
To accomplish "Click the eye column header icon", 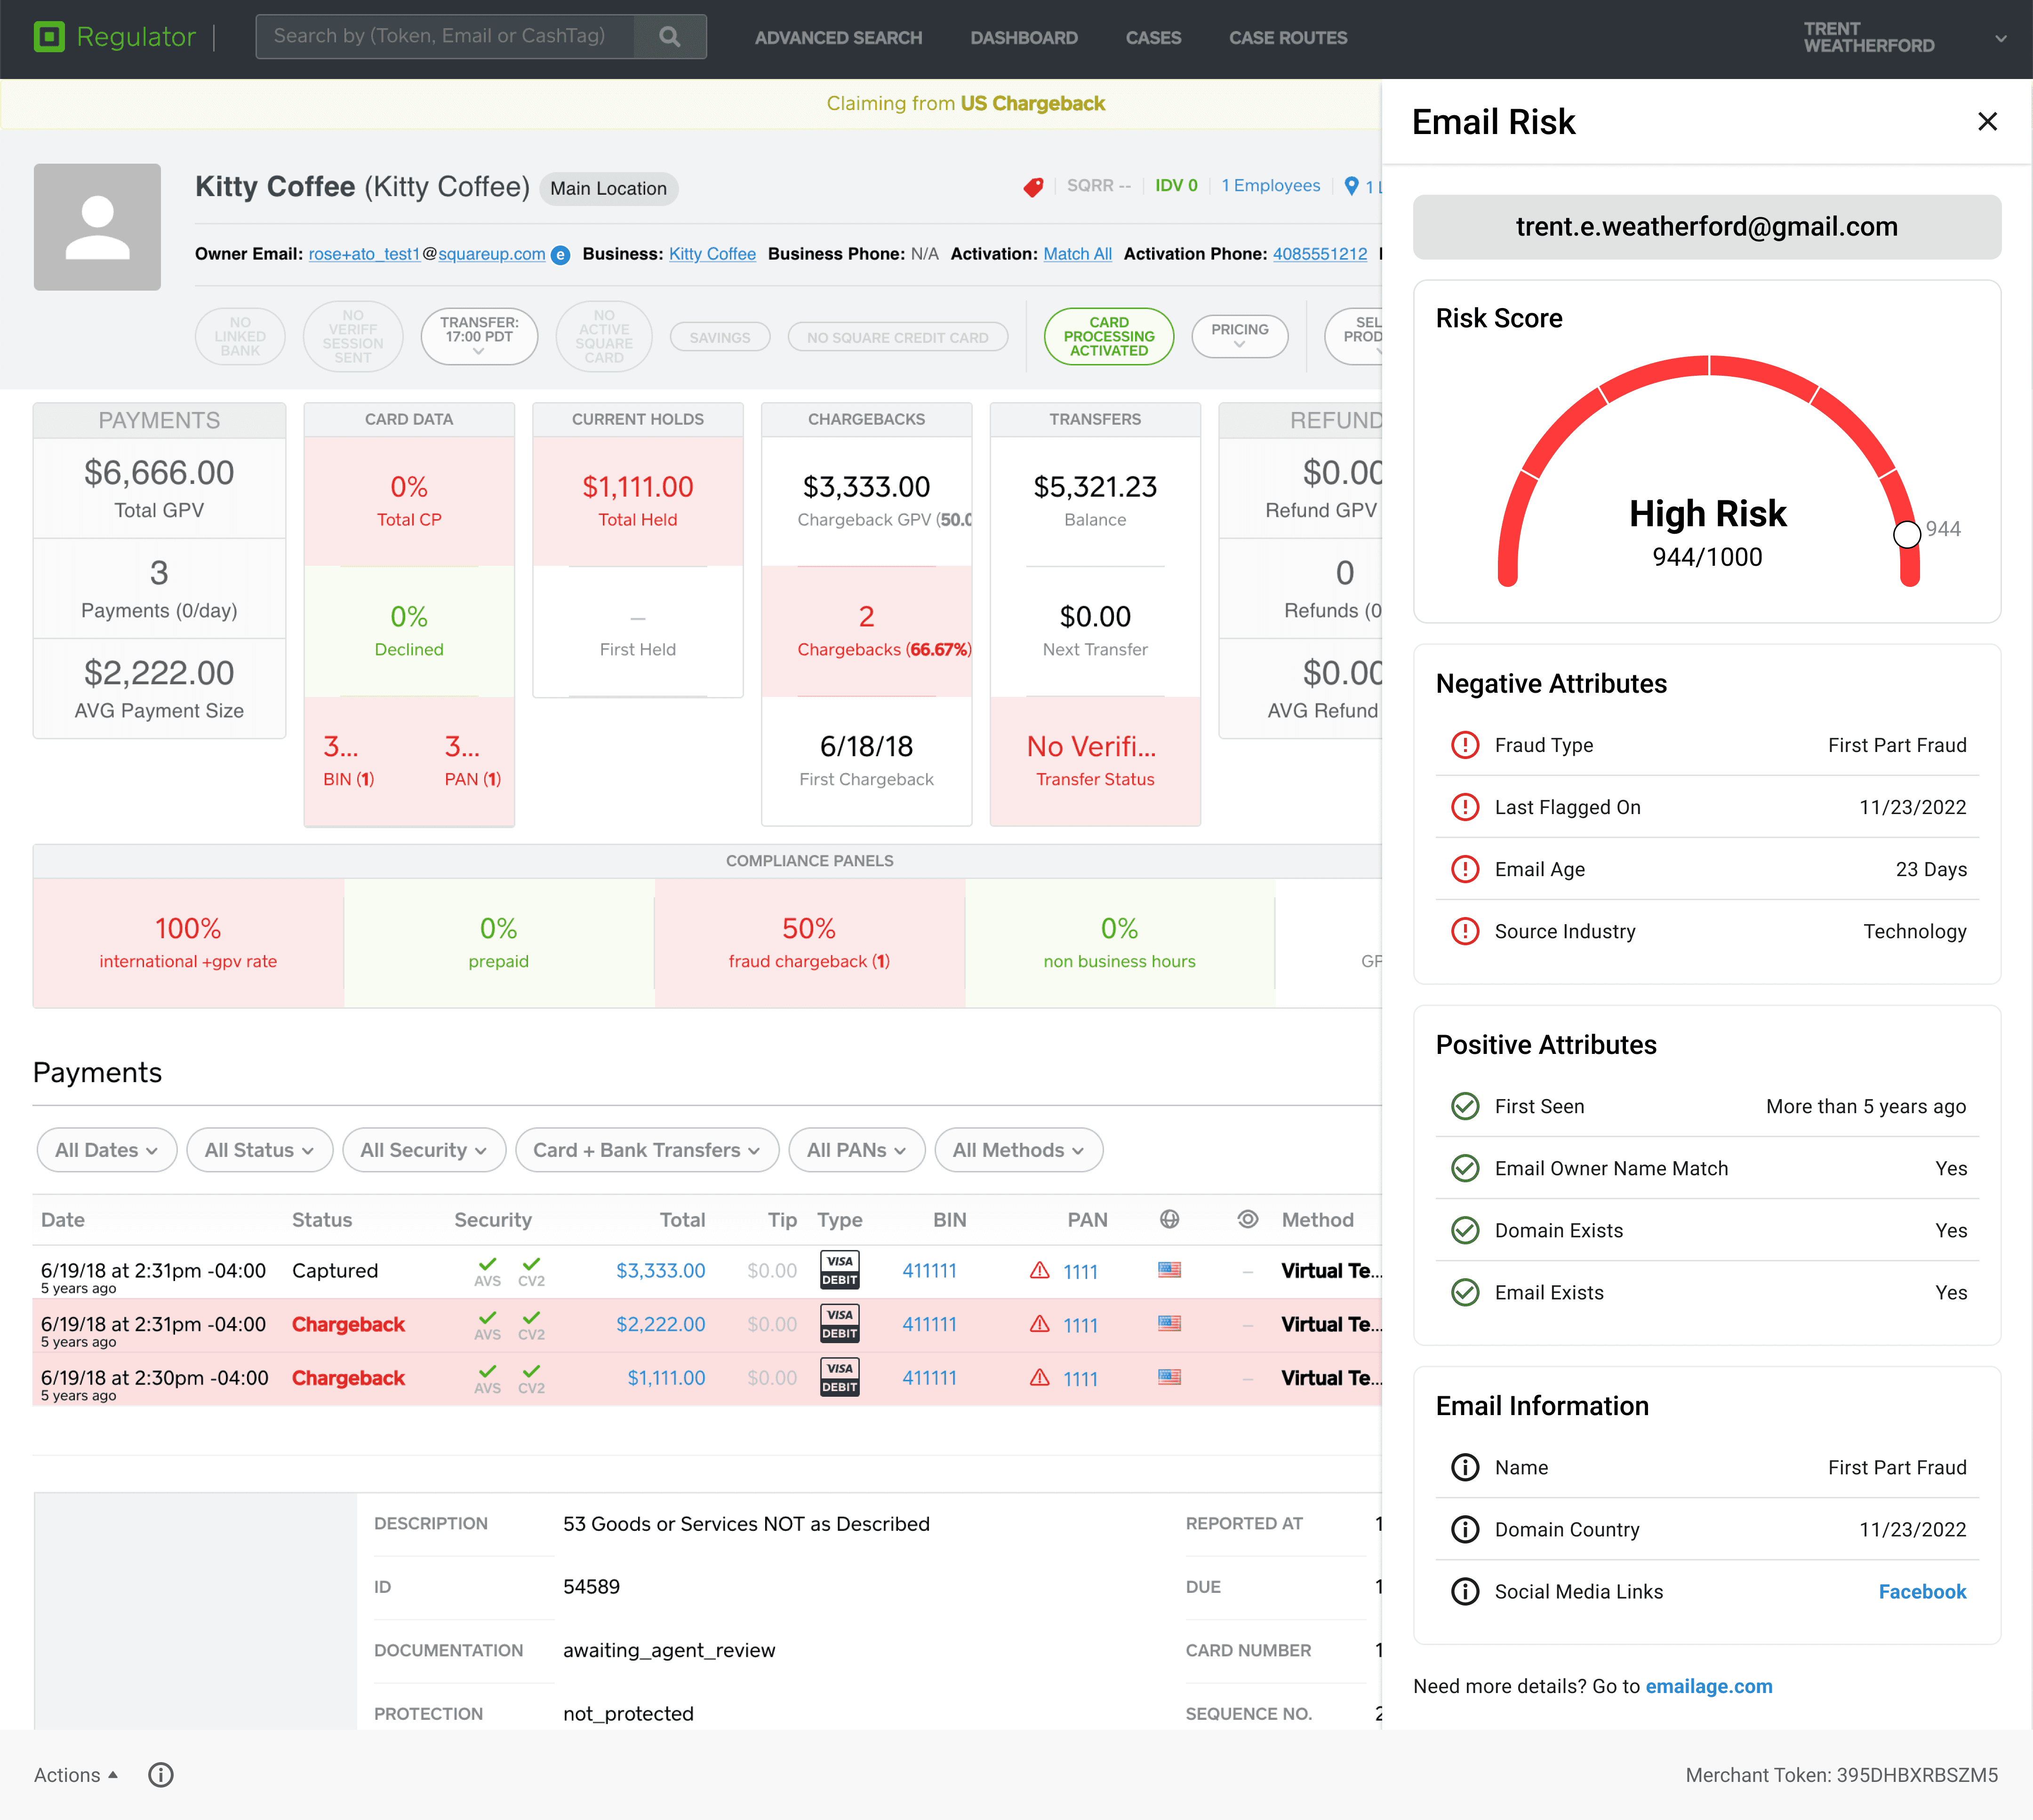I will (1248, 1219).
